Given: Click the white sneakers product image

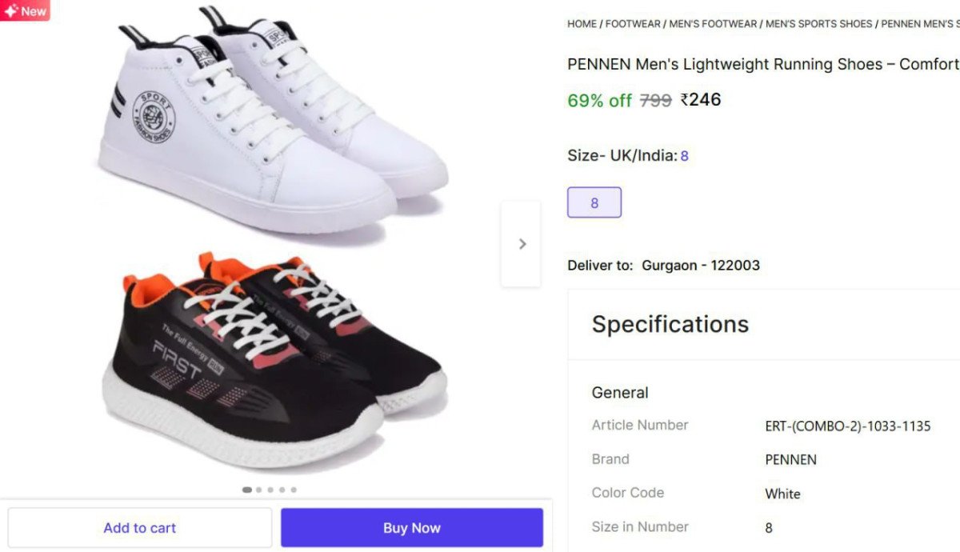Looking at the screenshot, I should pos(272,120).
